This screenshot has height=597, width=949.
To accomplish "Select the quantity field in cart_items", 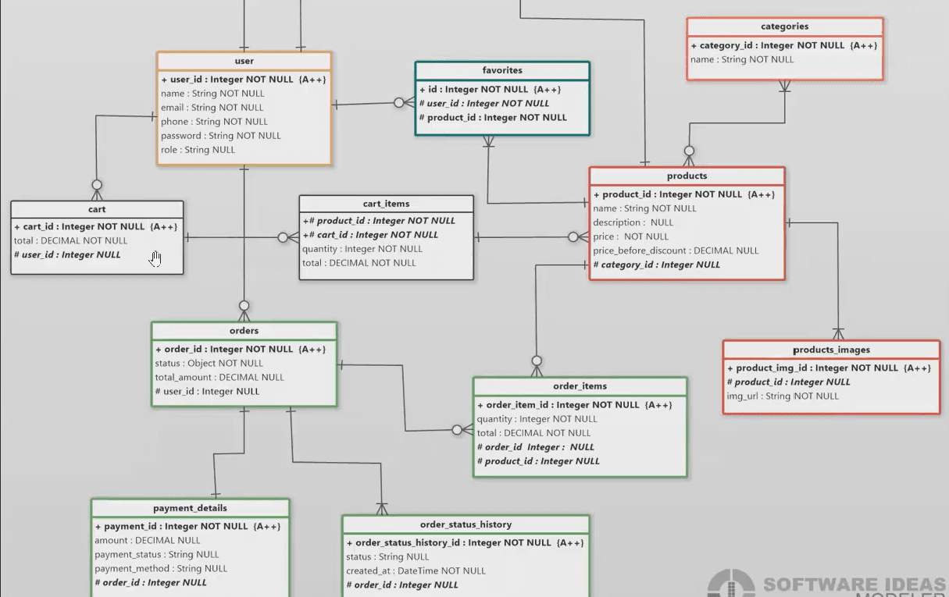I will [x=362, y=249].
